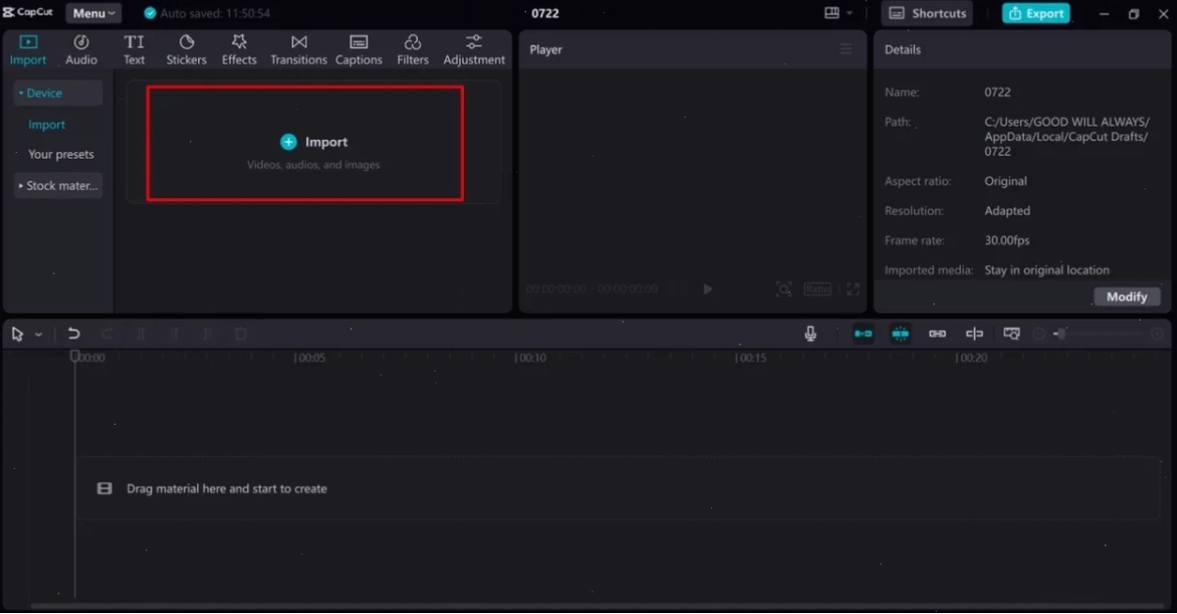The height and width of the screenshot is (614, 1177).
Task: Click 'Stay in original location' text
Action: click(x=1047, y=270)
